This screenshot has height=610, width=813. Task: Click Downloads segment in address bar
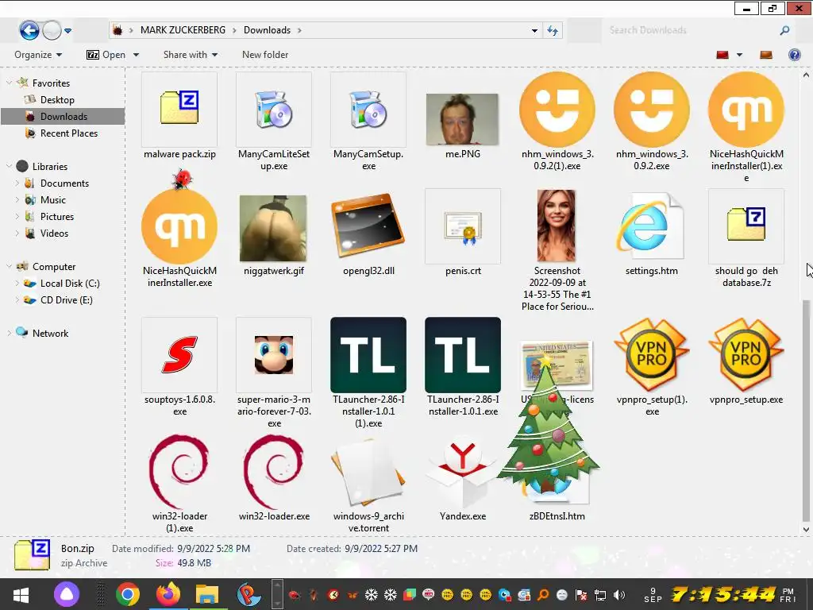267,30
